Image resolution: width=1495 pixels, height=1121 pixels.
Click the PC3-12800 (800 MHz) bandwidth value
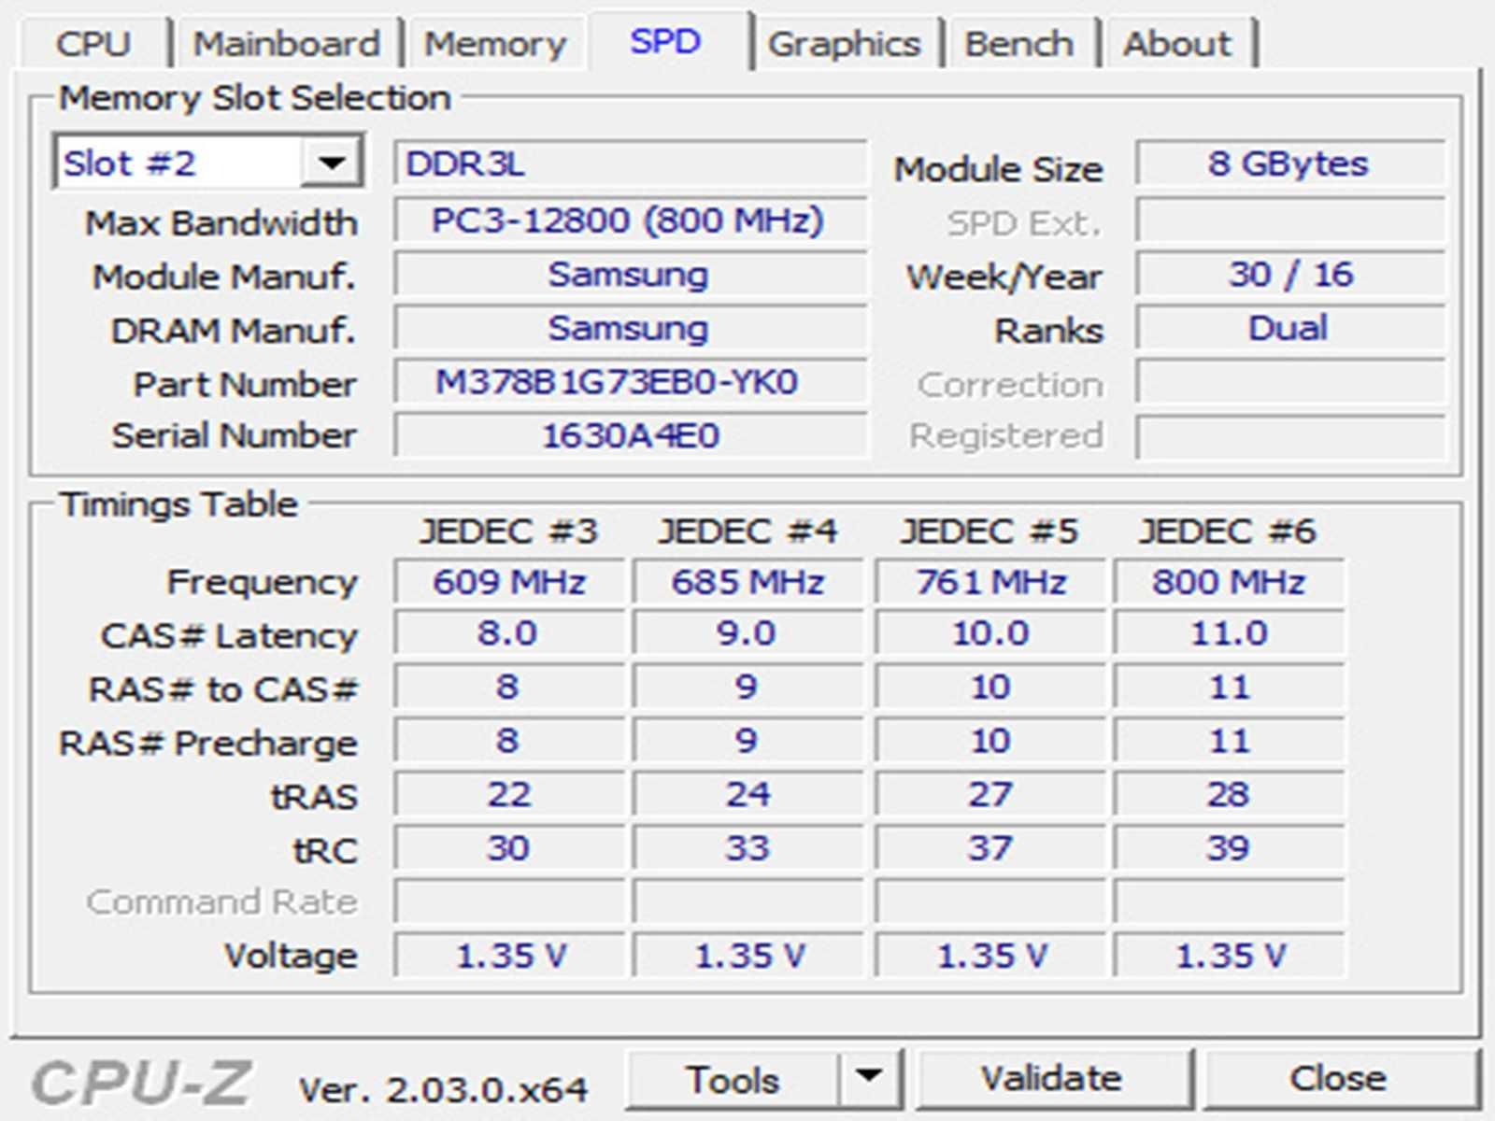[630, 220]
